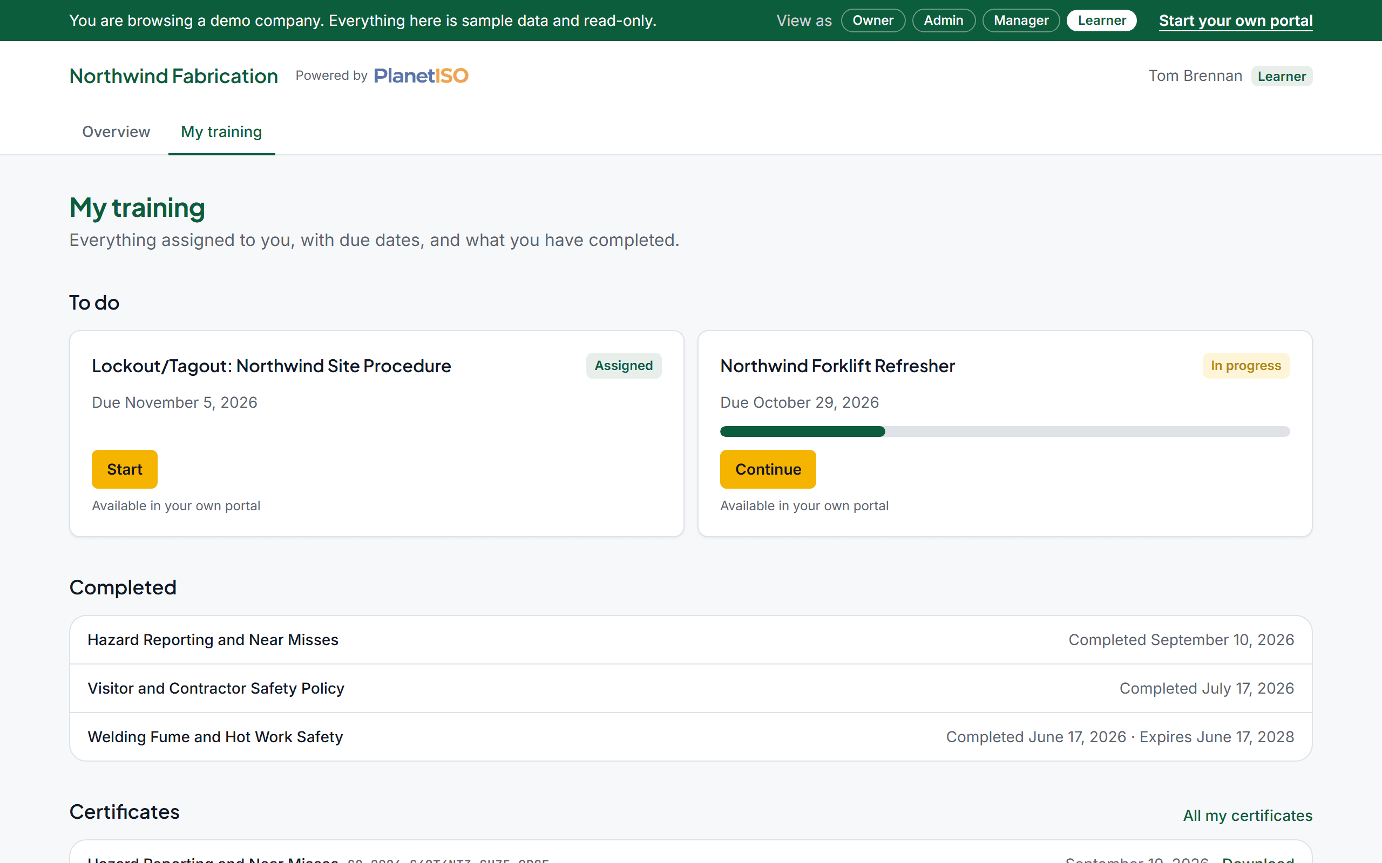This screenshot has width=1382, height=863.
Task: Click the Northwind Forklift Refresher title
Action: coord(837,366)
